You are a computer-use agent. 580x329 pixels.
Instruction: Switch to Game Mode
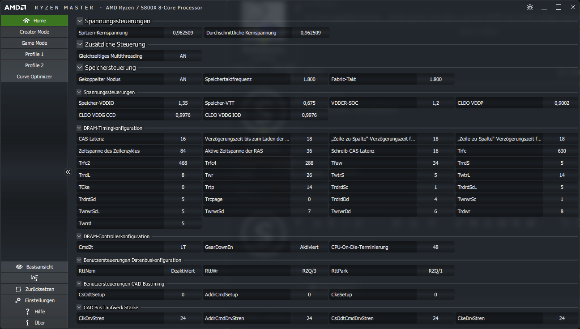34,43
